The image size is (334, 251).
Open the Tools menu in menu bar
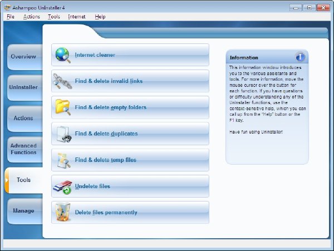54,17
